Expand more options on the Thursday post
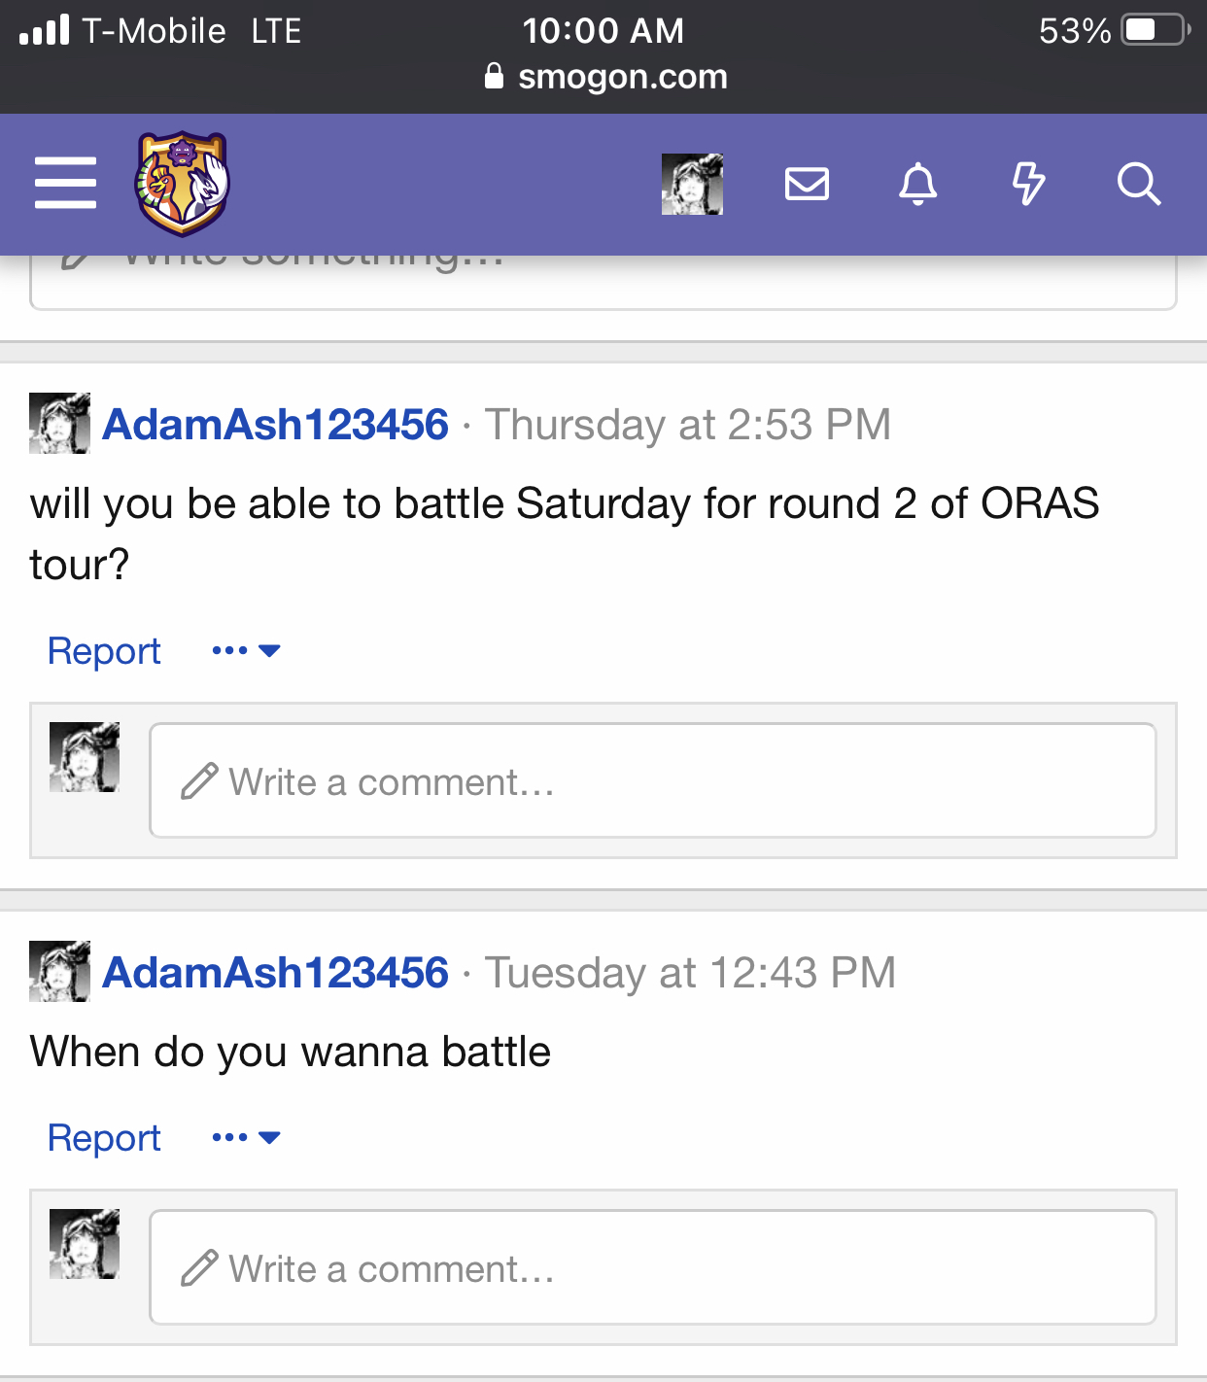 (x=246, y=651)
